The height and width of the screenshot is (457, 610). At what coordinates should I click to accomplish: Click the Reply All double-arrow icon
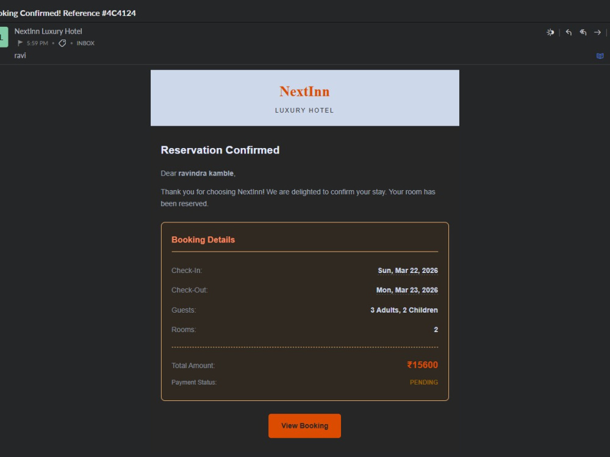[583, 33]
